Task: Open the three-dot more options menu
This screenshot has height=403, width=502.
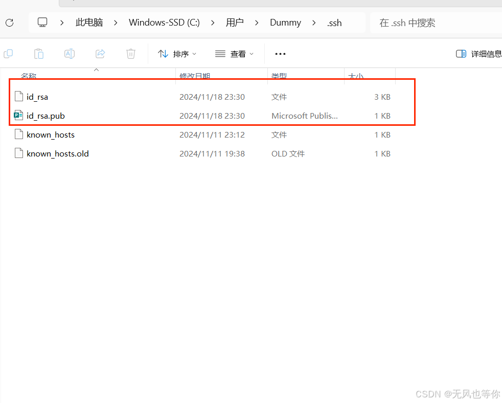Action: 280,54
